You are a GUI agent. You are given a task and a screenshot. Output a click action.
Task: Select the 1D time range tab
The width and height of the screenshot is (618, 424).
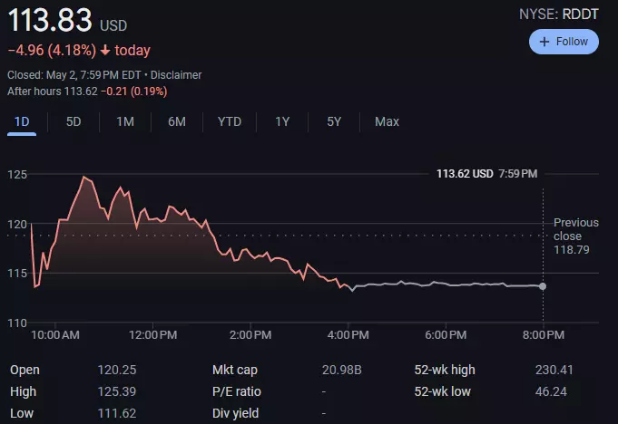tap(22, 121)
